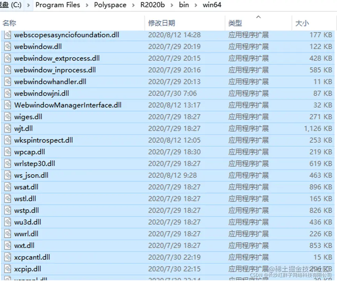The height and width of the screenshot is (281, 337).
Task: Click the 1,126 KB size value
Action: pyautogui.click(x=318, y=128)
